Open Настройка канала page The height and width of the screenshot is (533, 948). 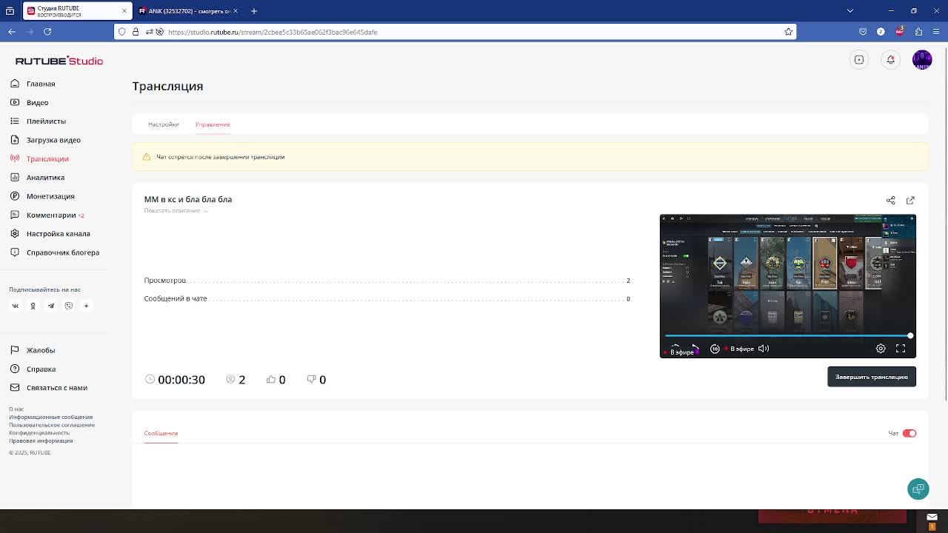58,233
